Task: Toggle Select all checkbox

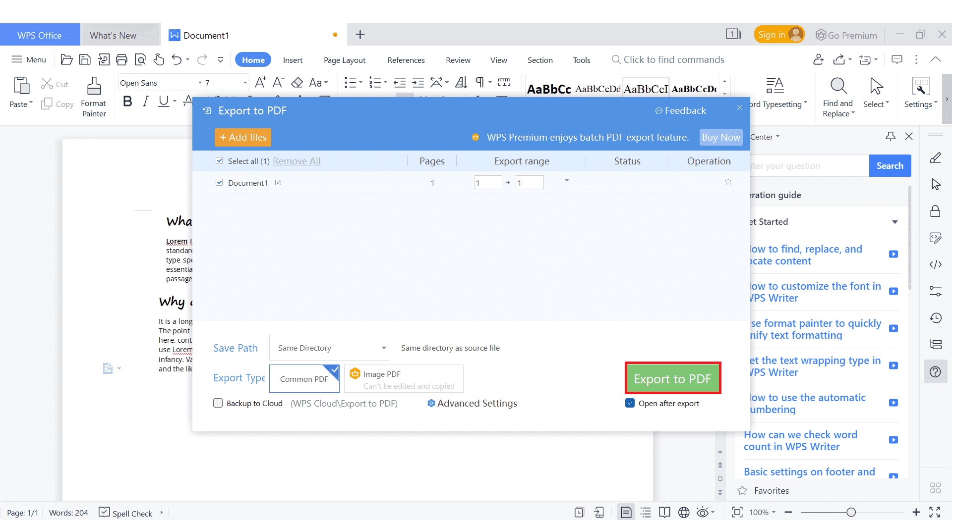Action: (x=219, y=160)
